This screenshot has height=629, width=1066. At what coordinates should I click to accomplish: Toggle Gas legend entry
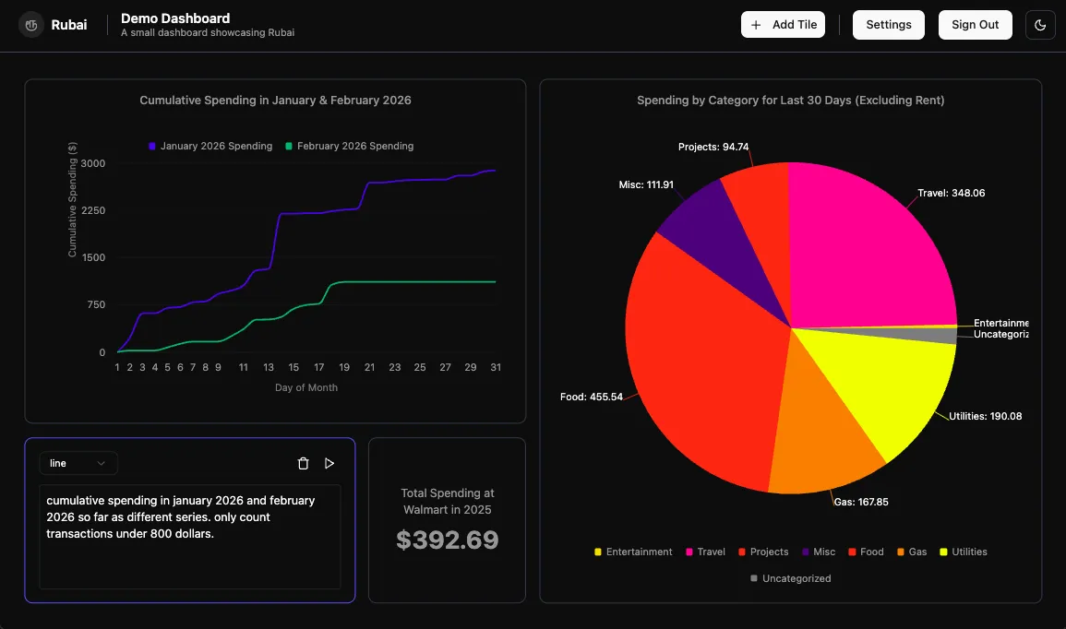912,552
